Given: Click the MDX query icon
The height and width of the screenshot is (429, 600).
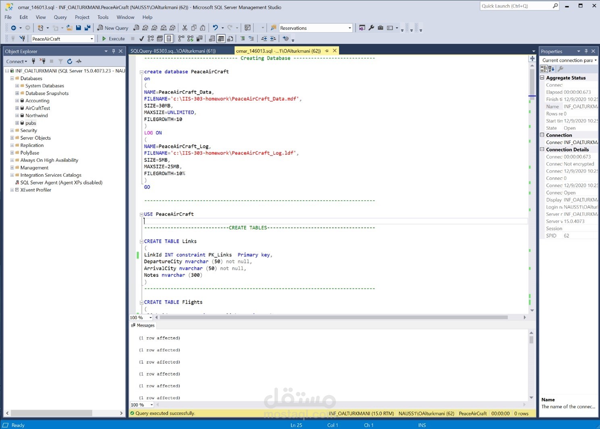Looking at the screenshot, I should pyautogui.click(x=145, y=28).
